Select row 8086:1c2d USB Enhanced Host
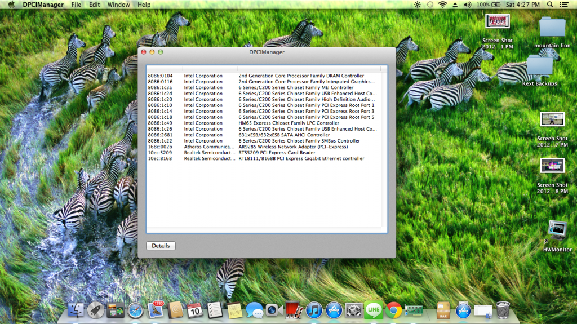This screenshot has width=577, height=324. pyautogui.click(x=264, y=93)
